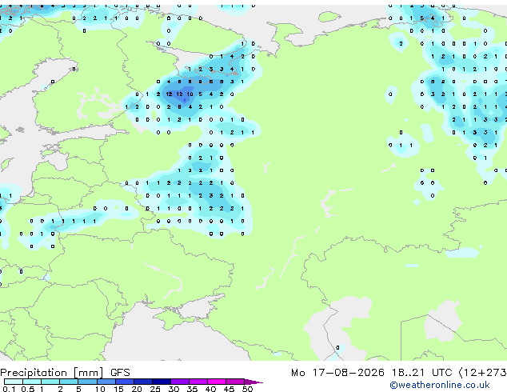Viewport: 507px width, 392px height.
Task: Click the legend label "0.1"
Action: point(10,389)
